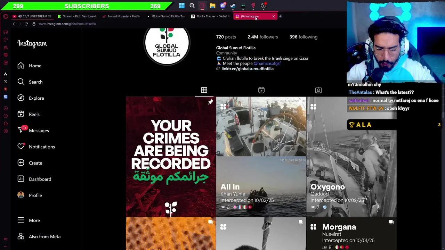Viewport: 445px width, 250px height.
Task: Go back in browser history
Action: (14, 24)
